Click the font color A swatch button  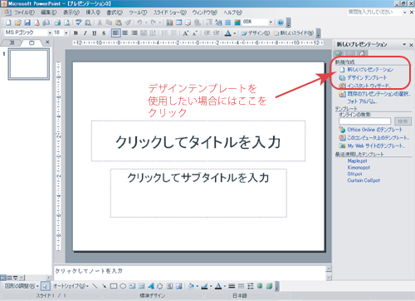[x=227, y=33]
